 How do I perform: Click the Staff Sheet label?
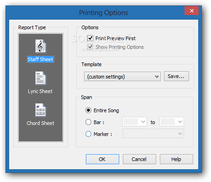(41, 59)
